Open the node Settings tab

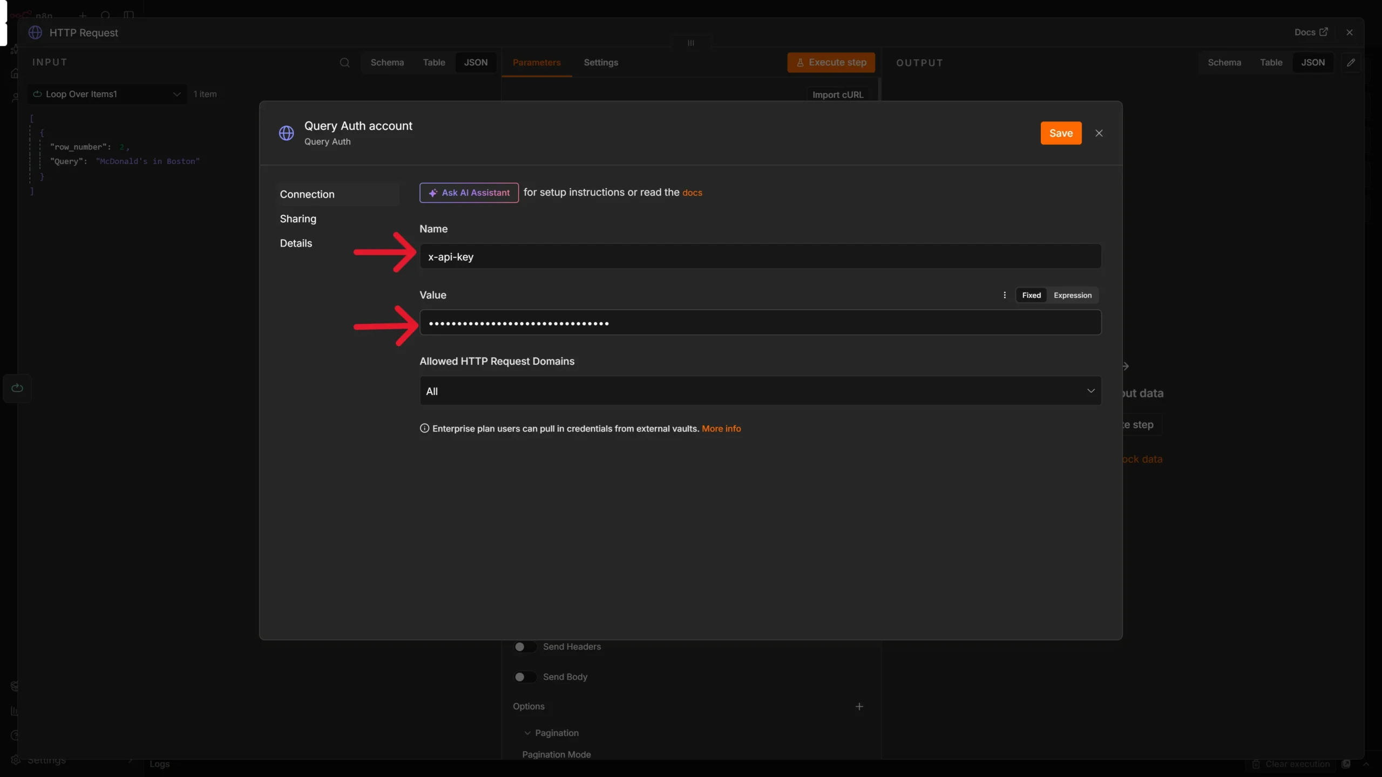coord(601,63)
